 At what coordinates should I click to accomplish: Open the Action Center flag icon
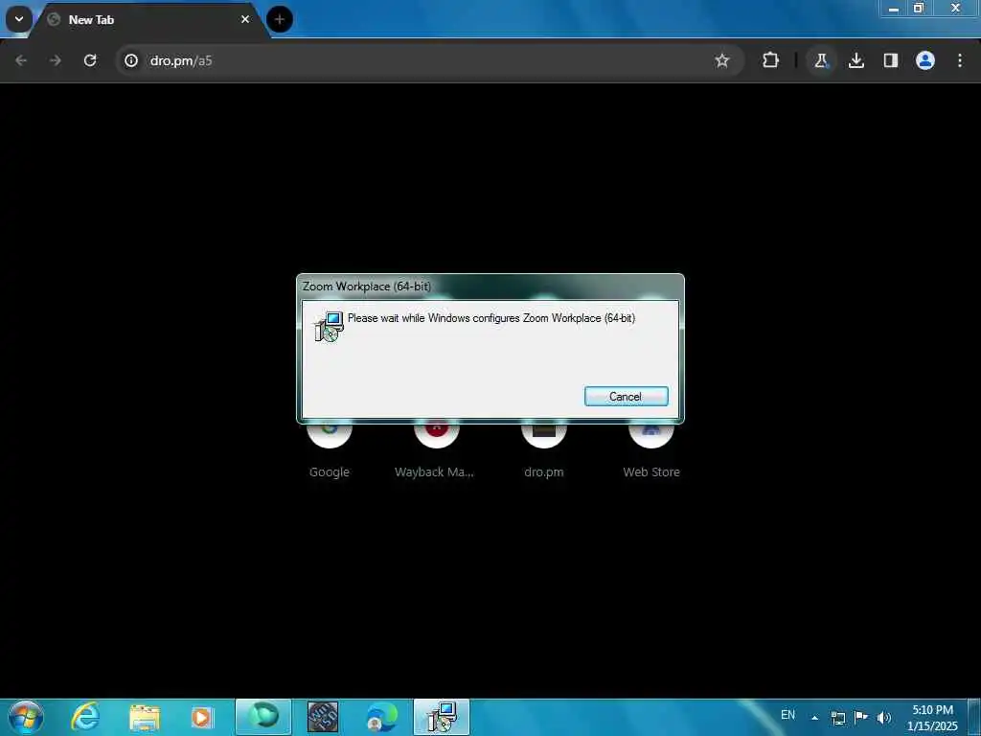(861, 717)
